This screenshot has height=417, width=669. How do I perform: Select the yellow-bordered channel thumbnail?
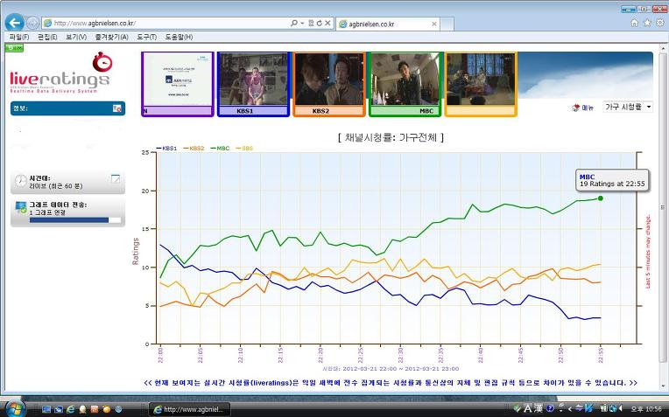point(481,84)
